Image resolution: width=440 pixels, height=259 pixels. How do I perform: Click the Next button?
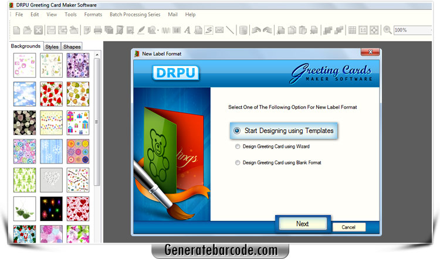click(303, 224)
